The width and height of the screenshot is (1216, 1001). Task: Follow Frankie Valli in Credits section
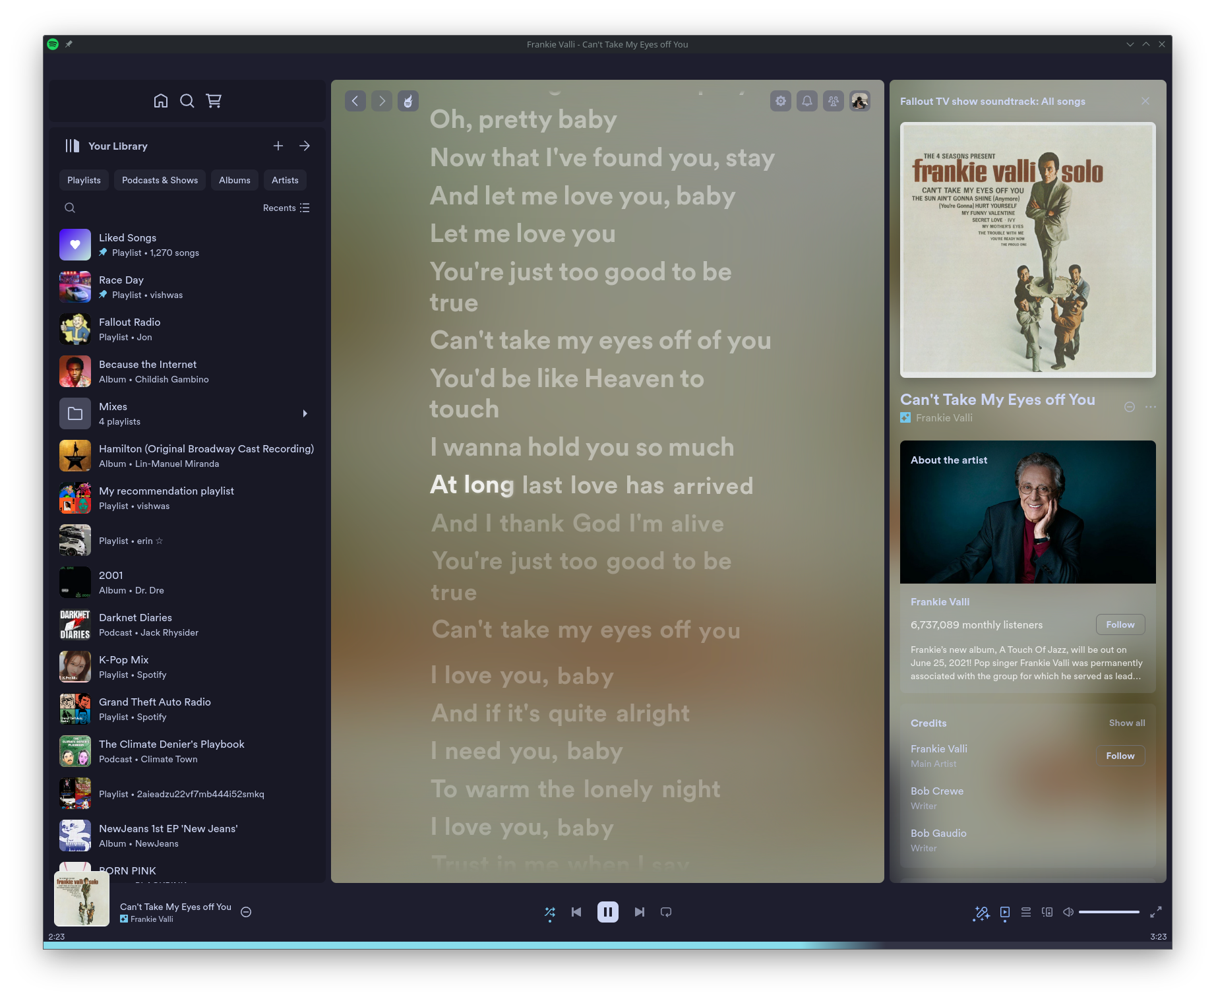(x=1120, y=756)
